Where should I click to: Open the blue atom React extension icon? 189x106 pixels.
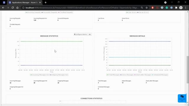[171, 8]
